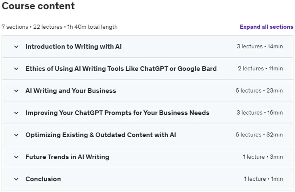Toggle chevron for Improving Your ChatGPT Prompts
The width and height of the screenshot is (295, 192).
click(x=16, y=113)
